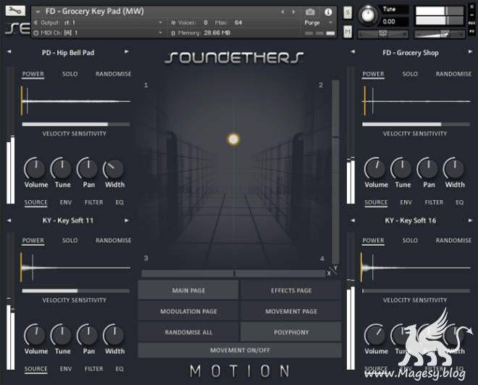Select previous sample for KY - Key Soft 11
The image size is (478, 385).
[9, 220]
